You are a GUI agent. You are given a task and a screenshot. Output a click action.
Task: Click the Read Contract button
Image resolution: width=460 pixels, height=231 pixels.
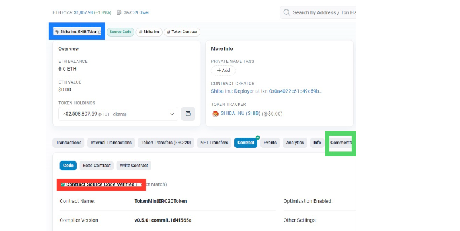(97, 166)
